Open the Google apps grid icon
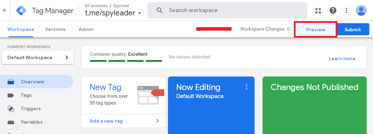Screen dimensions: 373x134 coord(318,10)
